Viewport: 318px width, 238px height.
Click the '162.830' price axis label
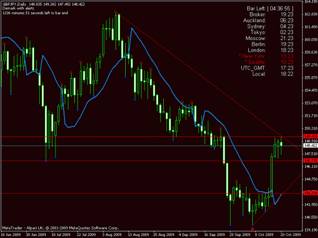click(x=311, y=14)
